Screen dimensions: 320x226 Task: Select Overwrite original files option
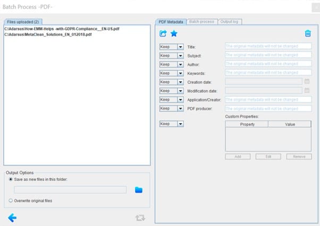pos(11,201)
